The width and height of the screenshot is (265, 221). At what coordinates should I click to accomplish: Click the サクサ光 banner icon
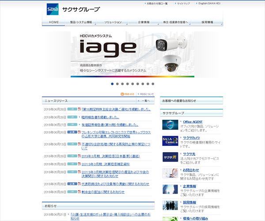click(x=170, y=157)
